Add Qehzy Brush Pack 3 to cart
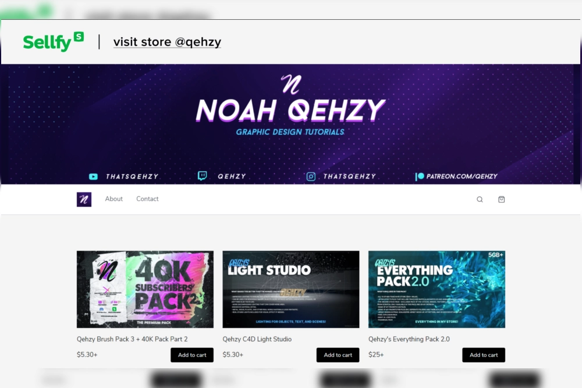The image size is (582, 388). pos(192,355)
